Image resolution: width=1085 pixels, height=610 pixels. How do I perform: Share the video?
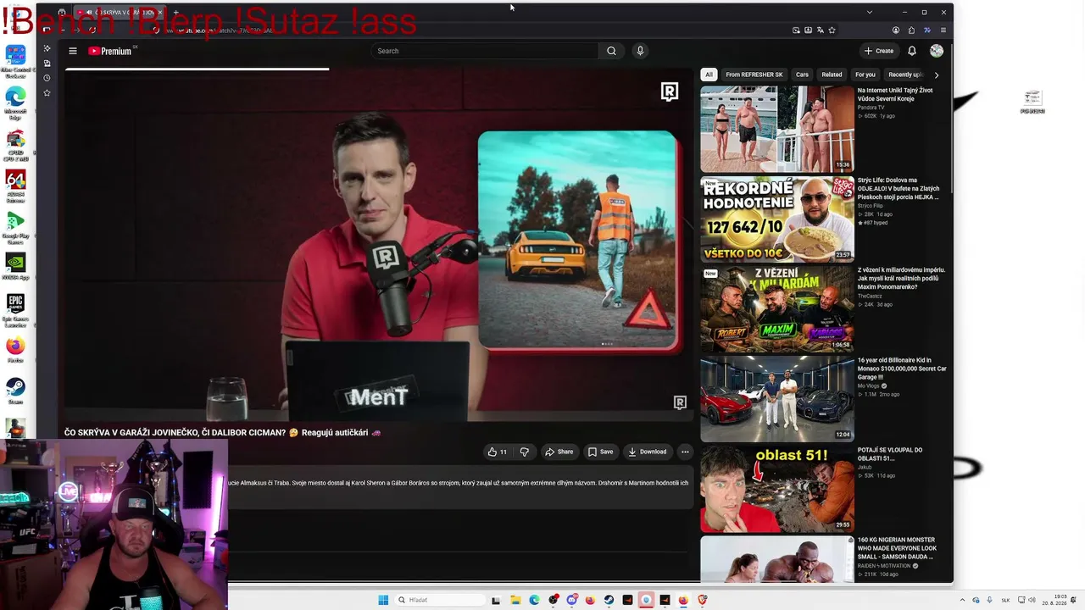pyautogui.click(x=559, y=452)
